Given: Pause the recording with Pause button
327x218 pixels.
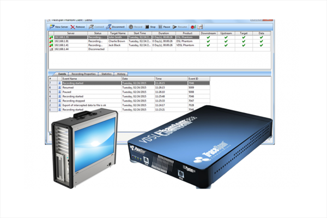Looking at the screenshot, I should tap(164, 27).
